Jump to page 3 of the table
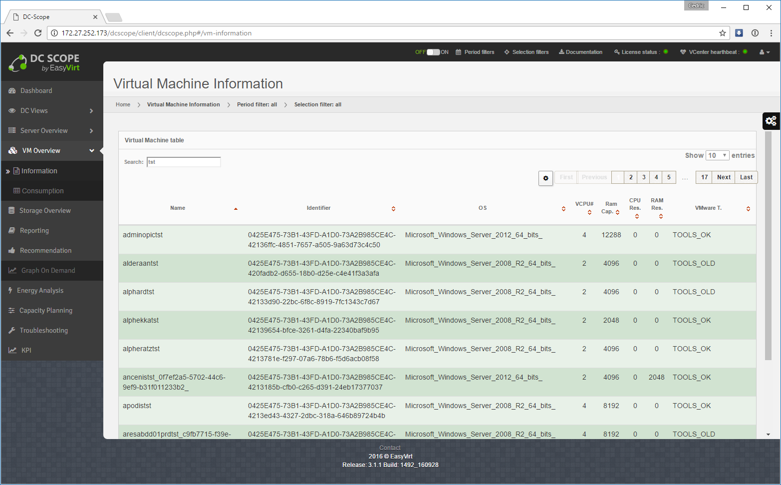The width and height of the screenshot is (781, 485). 643,177
